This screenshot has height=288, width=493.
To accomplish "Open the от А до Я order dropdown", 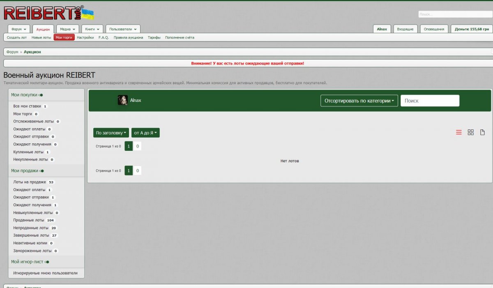I will (x=145, y=133).
